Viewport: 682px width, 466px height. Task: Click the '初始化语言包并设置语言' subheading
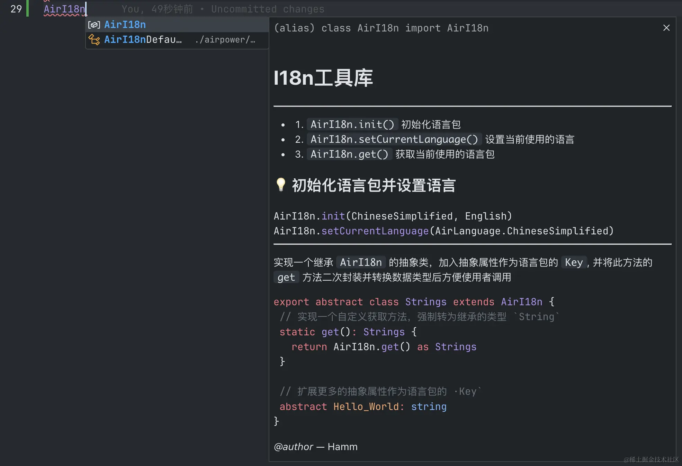tap(374, 185)
